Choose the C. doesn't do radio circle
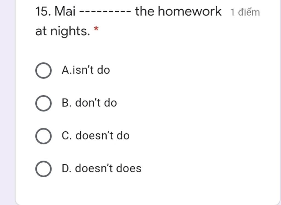281x205 pixels. coord(43,136)
